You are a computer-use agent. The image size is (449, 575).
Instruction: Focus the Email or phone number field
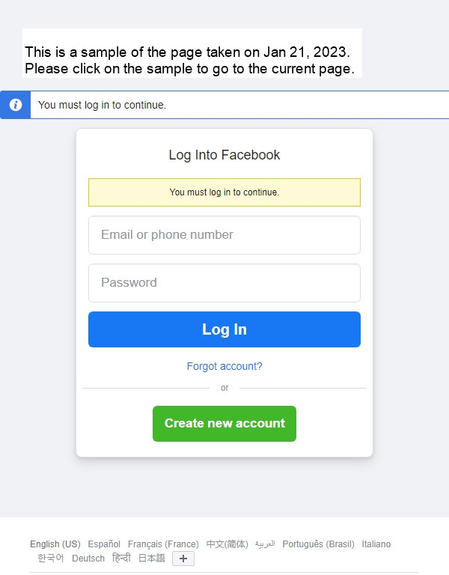224,235
